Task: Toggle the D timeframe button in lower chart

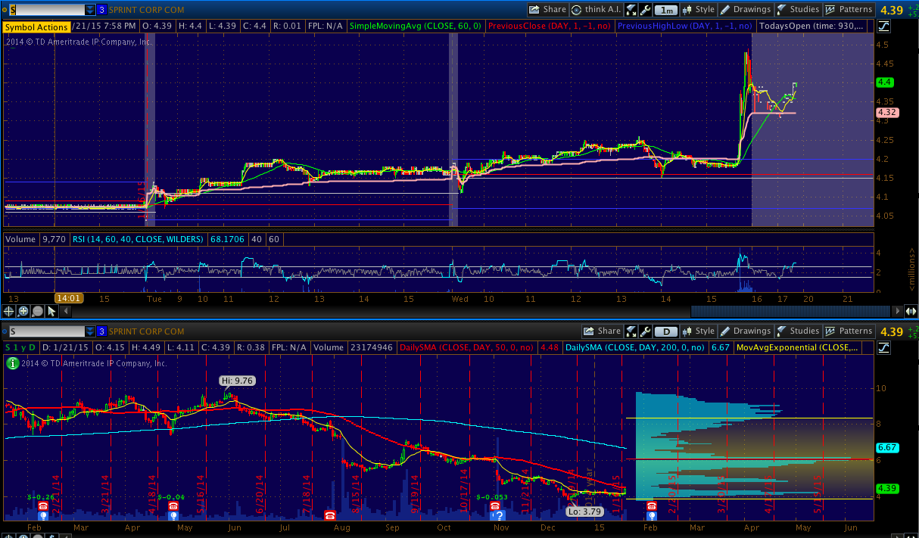Action: [666, 331]
